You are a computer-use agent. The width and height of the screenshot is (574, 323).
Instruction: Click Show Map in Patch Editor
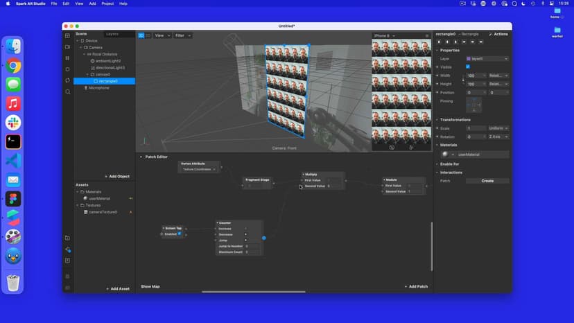point(150,287)
